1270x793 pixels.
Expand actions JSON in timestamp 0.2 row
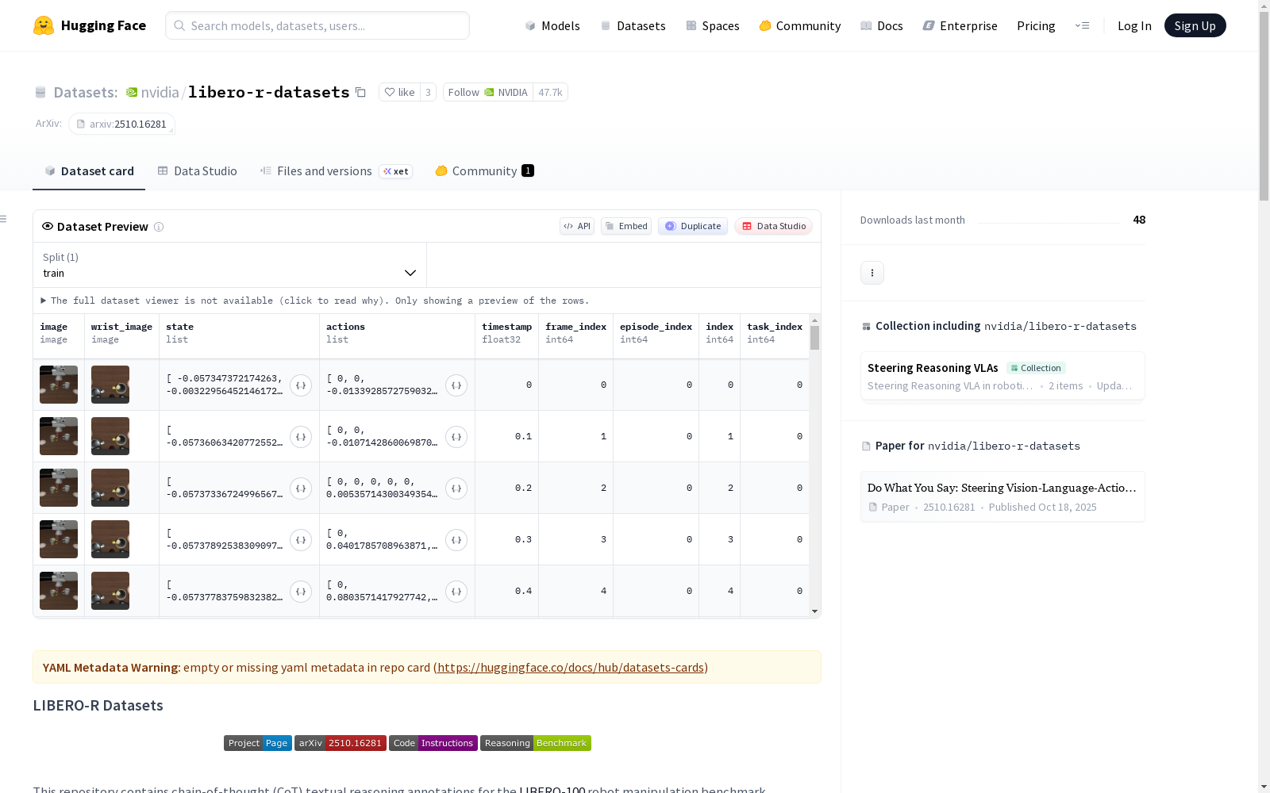click(456, 488)
